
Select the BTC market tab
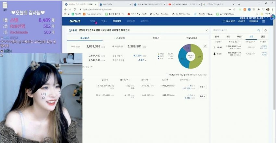coord(228,37)
